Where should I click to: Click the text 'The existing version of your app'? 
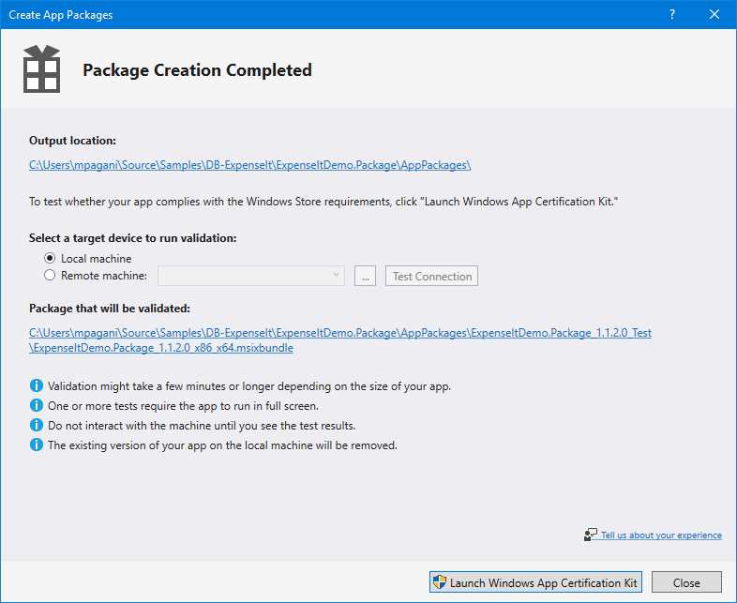pos(223,445)
